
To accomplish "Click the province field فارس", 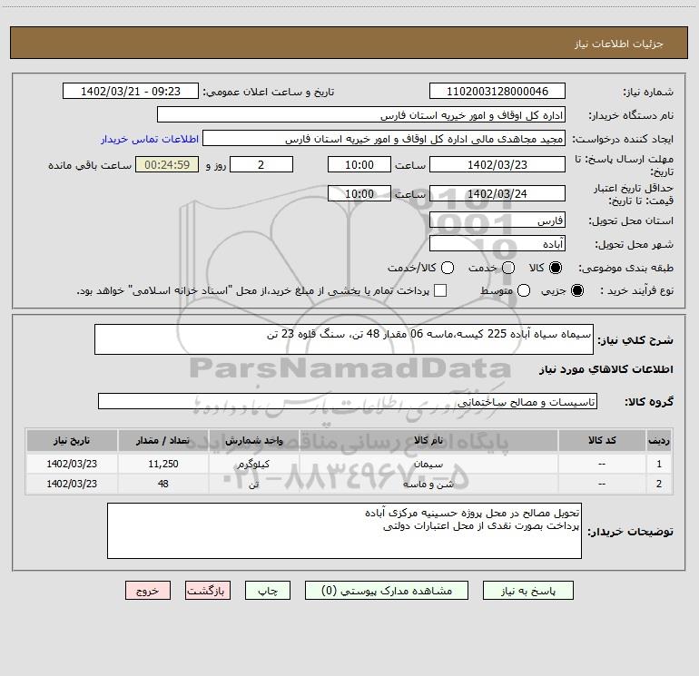I will click(497, 220).
